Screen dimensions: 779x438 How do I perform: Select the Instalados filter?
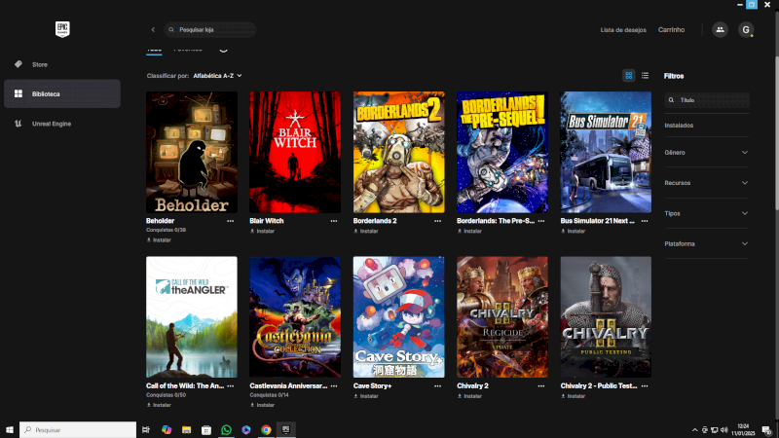click(679, 126)
